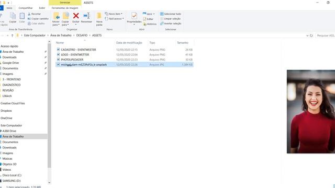Open OneDrive in sidebar
This screenshot has height=188, width=335.
[6, 118]
